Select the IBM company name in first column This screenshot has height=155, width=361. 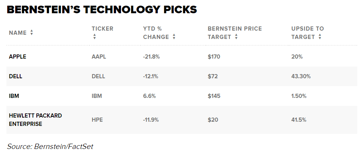click(14, 96)
